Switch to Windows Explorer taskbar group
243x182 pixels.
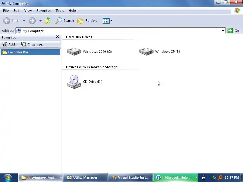pos(39,177)
